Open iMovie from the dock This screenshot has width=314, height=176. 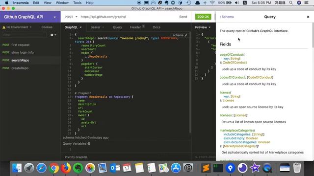[255, 168]
